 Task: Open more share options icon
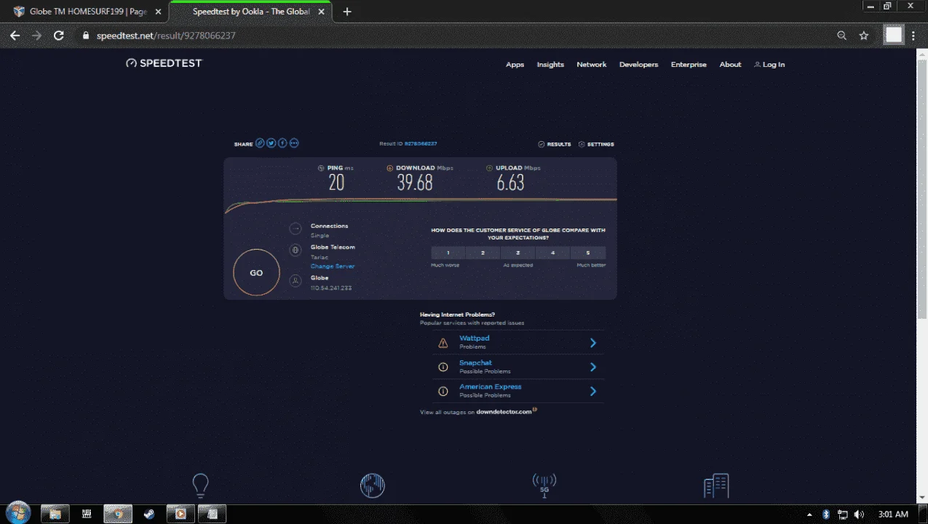pos(294,143)
